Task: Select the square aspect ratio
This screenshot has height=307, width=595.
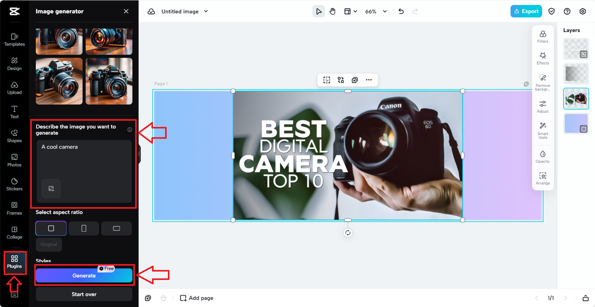Action: coord(51,229)
